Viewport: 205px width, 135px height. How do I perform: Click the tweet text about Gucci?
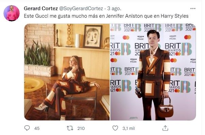tap(106, 16)
